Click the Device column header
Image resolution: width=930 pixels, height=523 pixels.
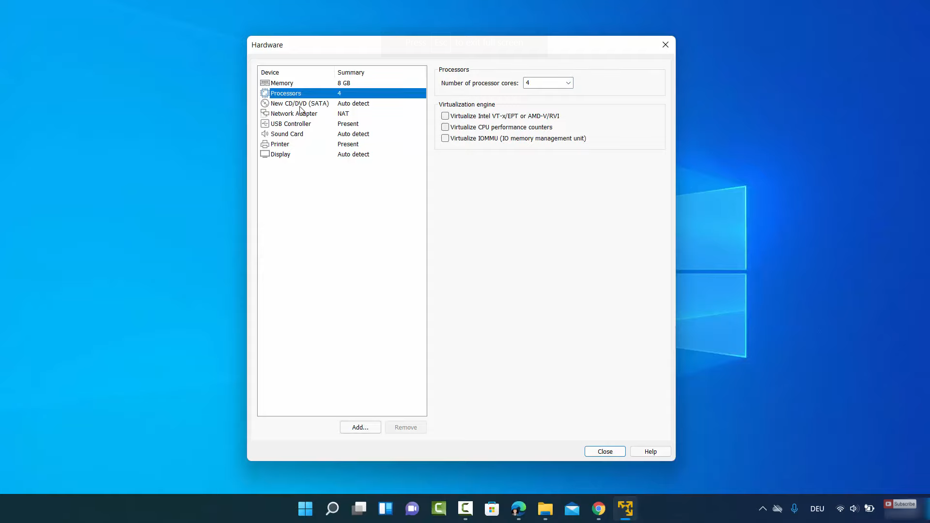tap(270, 72)
